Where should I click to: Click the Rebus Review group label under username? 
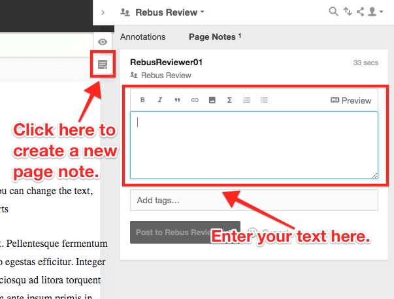click(161, 75)
